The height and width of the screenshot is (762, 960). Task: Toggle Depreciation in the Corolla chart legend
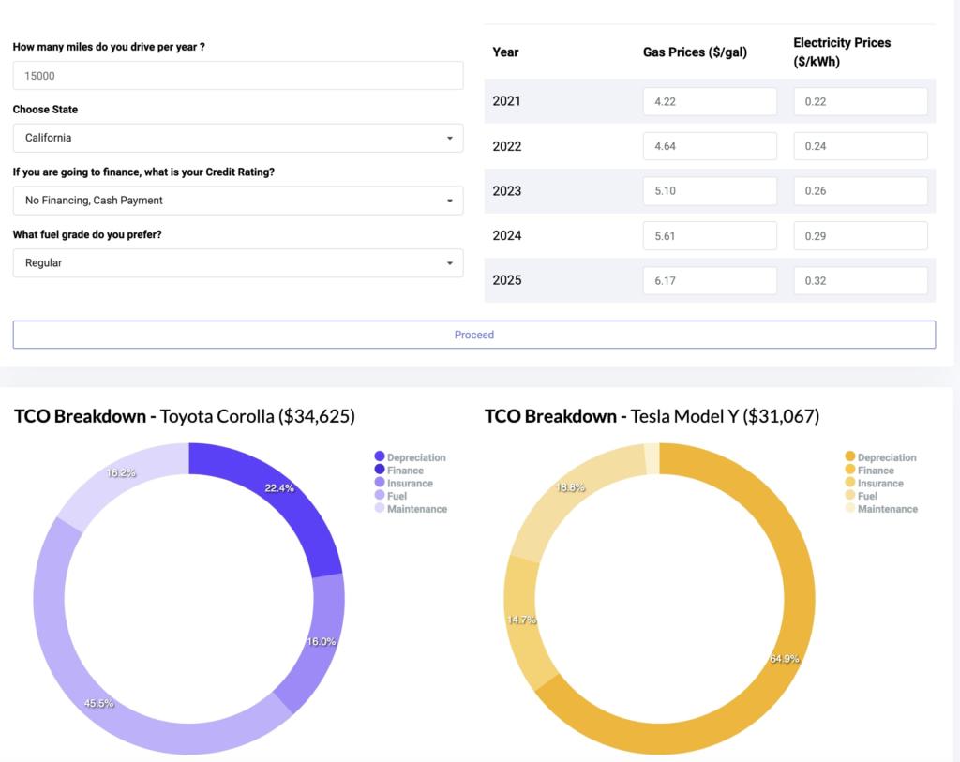click(x=411, y=457)
